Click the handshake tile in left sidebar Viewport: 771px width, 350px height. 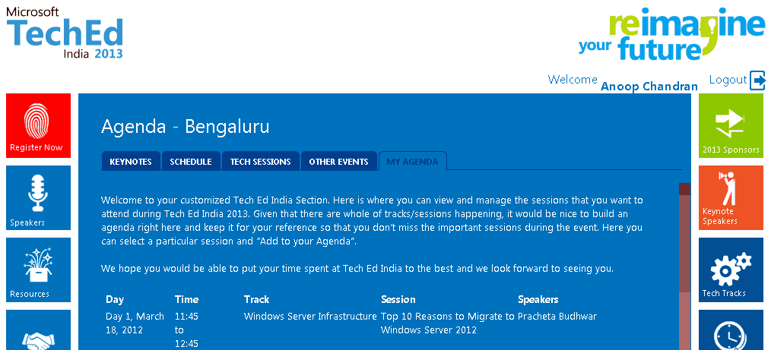pyautogui.click(x=38, y=330)
